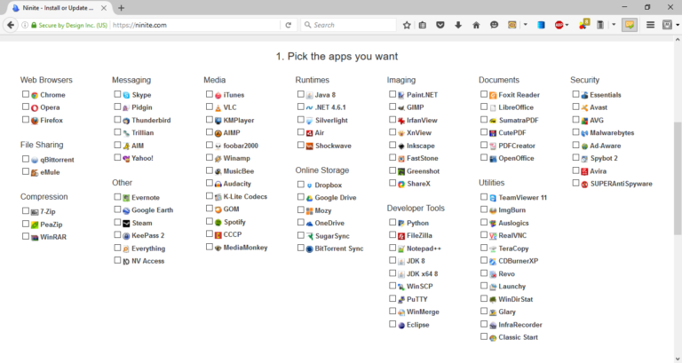Open the Pocket icon in toolbar

(x=440, y=25)
